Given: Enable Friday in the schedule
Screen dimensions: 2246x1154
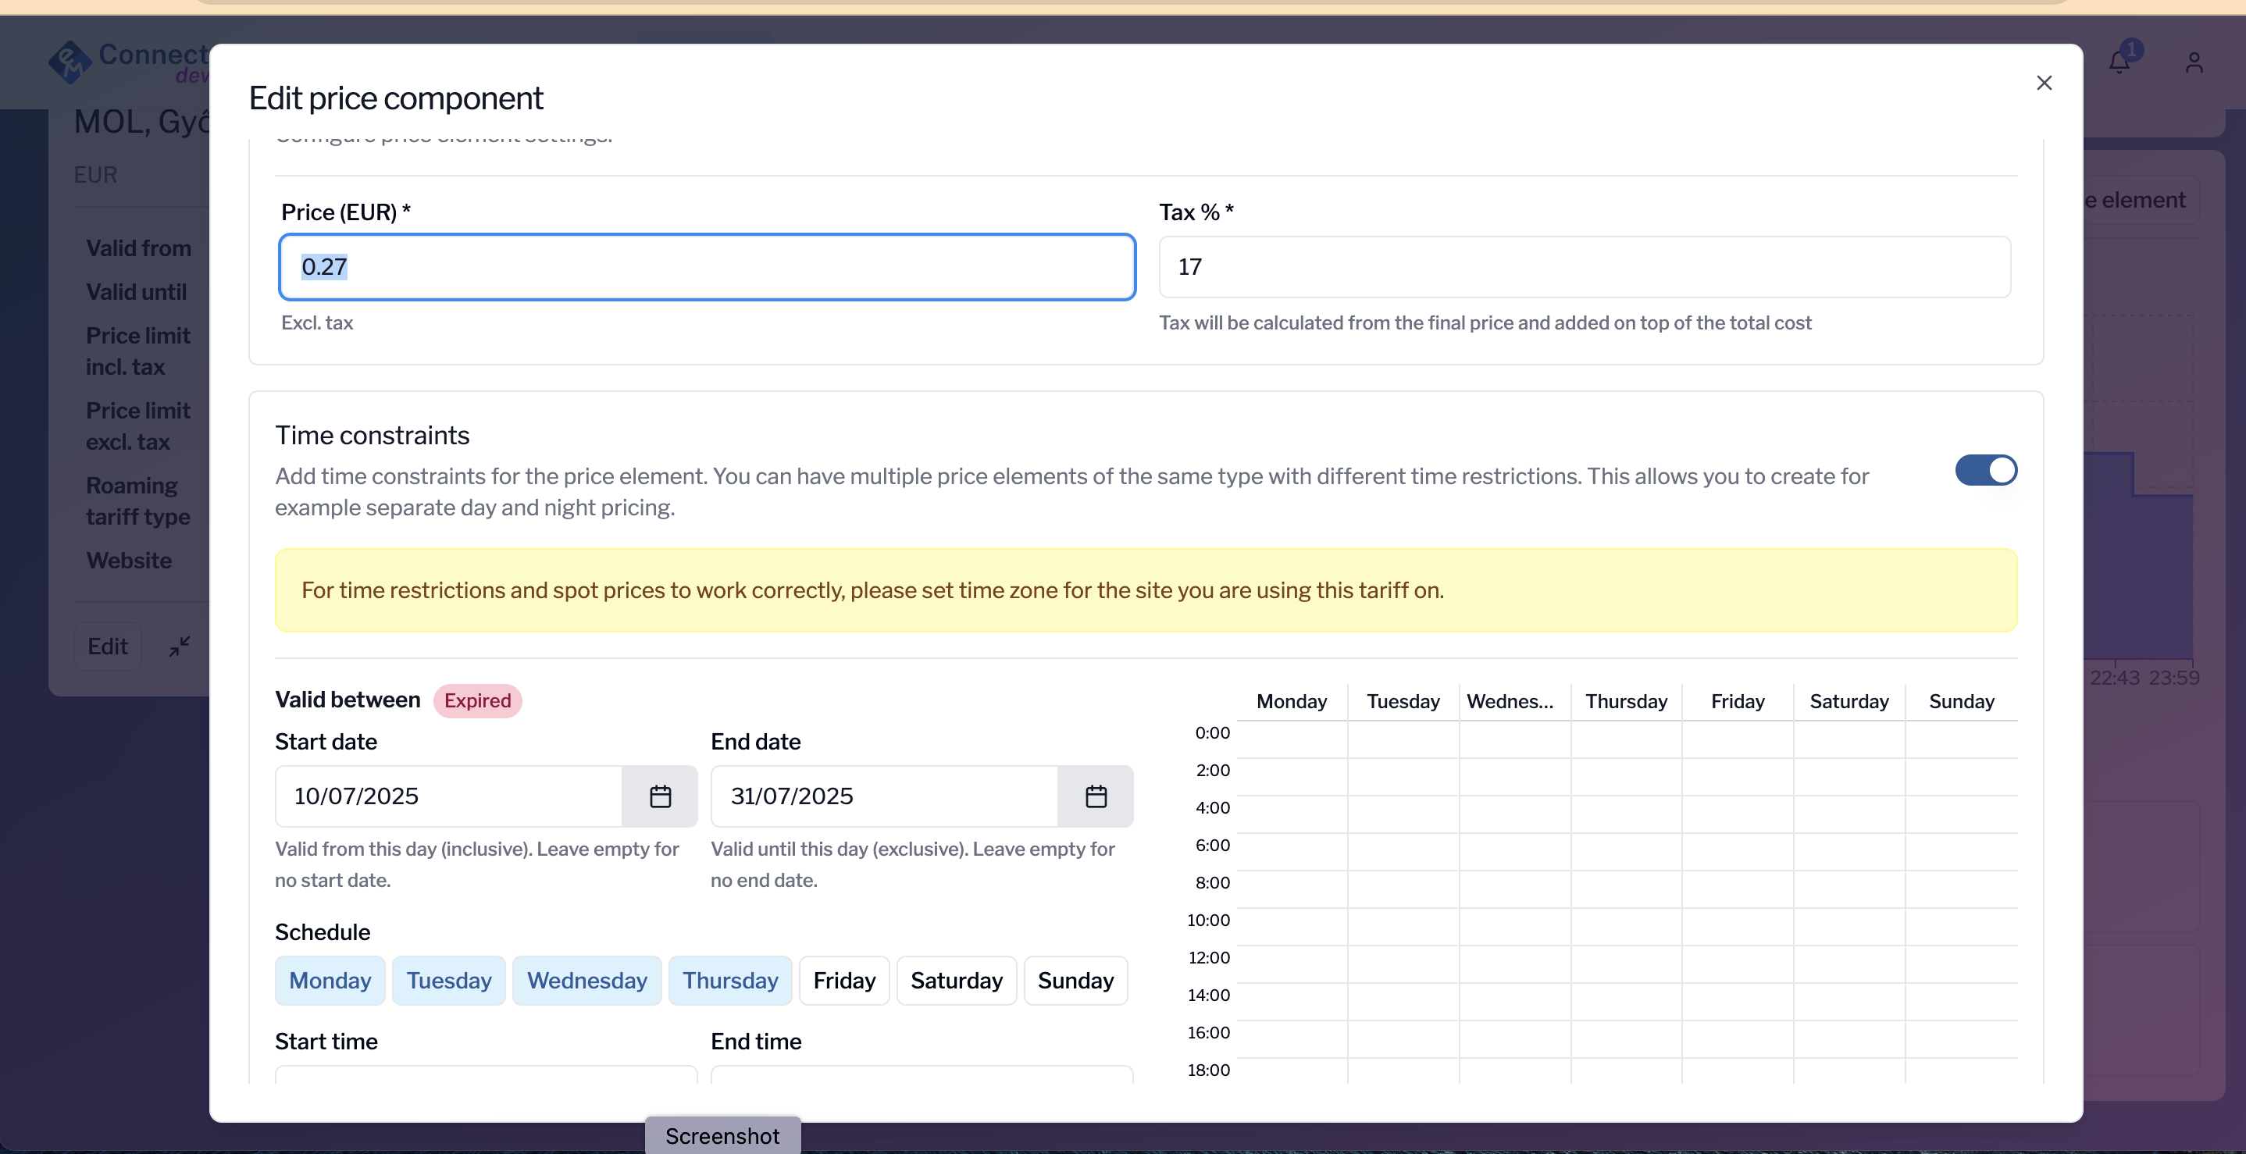Looking at the screenshot, I should 843,980.
